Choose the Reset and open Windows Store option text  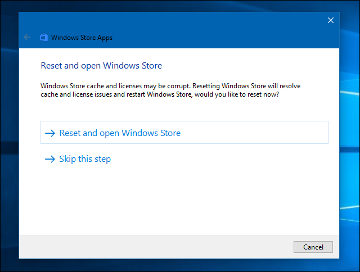coord(120,133)
